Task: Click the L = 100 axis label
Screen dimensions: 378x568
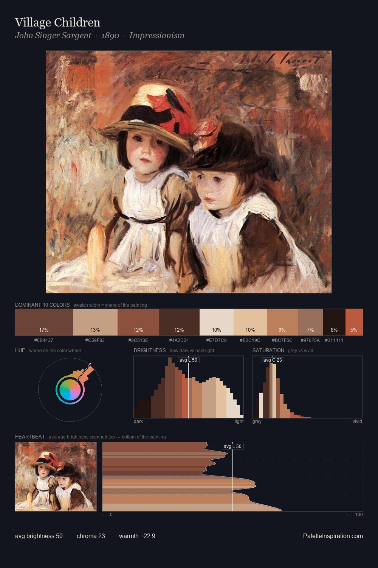Action: 355,515
